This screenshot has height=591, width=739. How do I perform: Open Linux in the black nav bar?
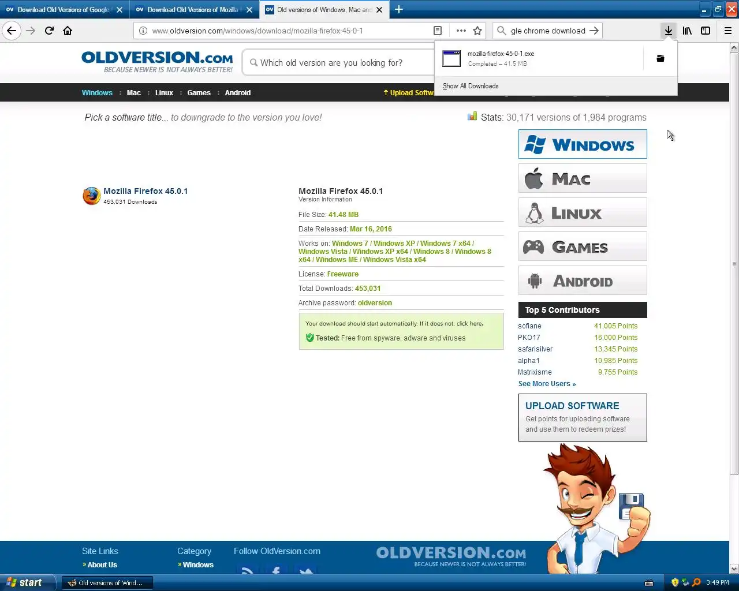[164, 92]
